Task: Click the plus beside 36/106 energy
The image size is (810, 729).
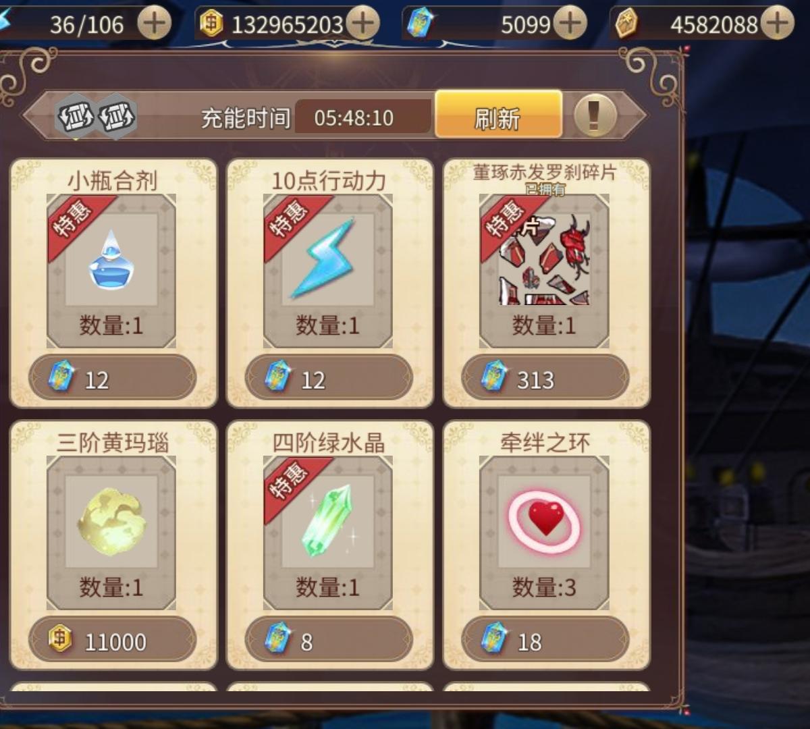Action: point(155,24)
